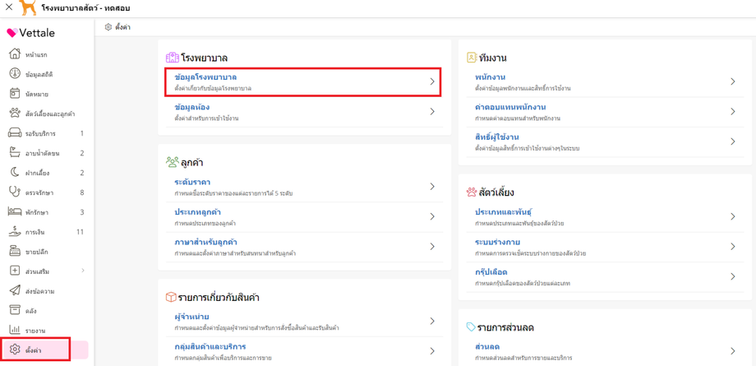This screenshot has height=366, width=756.
Task: Click the bar chart รายงาน icon
Action: click(15, 331)
